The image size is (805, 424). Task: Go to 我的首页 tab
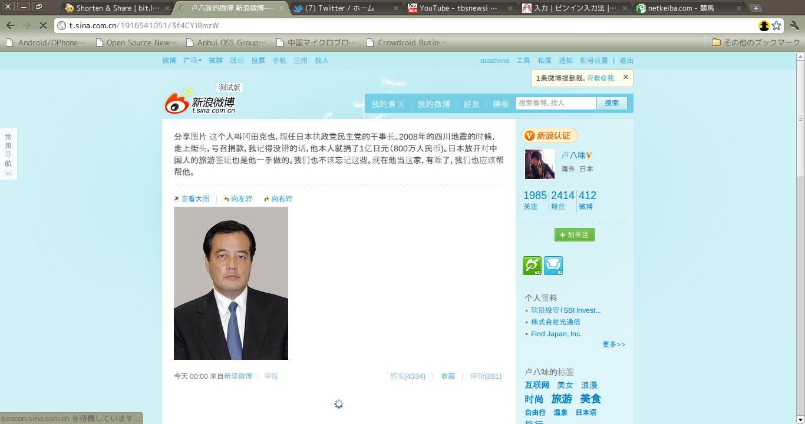pyautogui.click(x=388, y=104)
